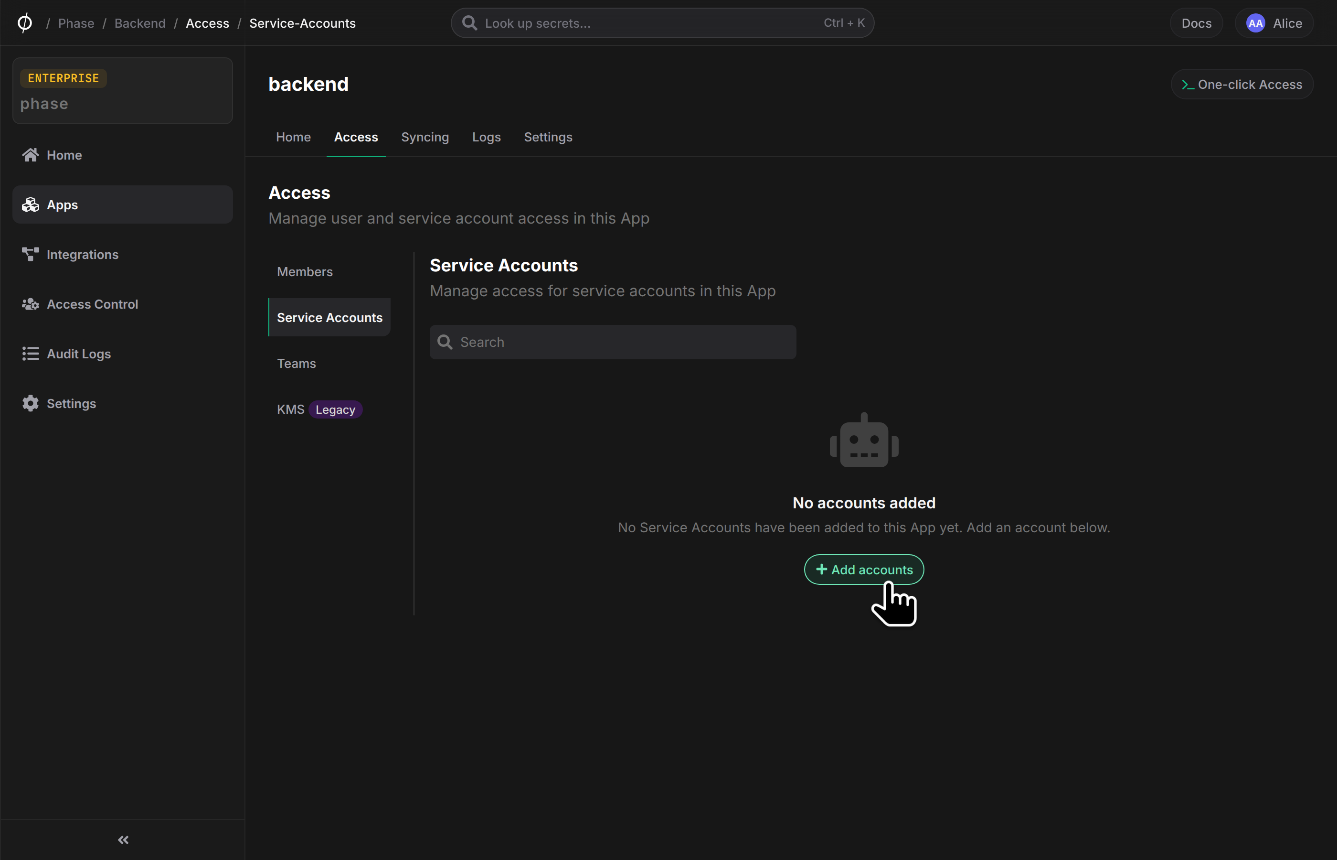Click the plus icon in Add accounts
Image resolution: width=1337 pixels, height=860 pixels.
tap(821, 569)
